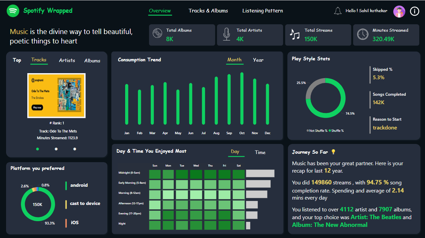
Task: Switch the heatmap view to Time
Action: pyautogui.click(x=260, y=152)
